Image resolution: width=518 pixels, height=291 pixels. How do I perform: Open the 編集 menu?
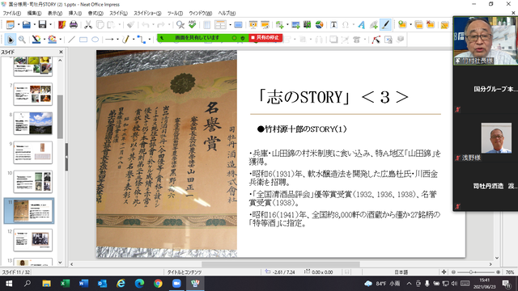(x=34, y=13)
